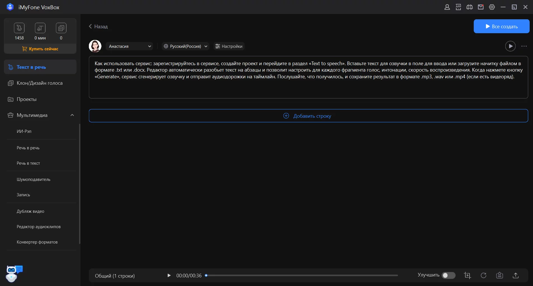The image size is (533, 286).
Task: Click the export upload icon
Action: [x=516, y=276]
